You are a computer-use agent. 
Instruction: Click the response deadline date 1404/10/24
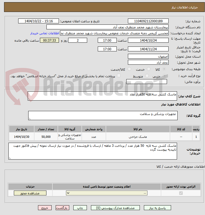148,40
